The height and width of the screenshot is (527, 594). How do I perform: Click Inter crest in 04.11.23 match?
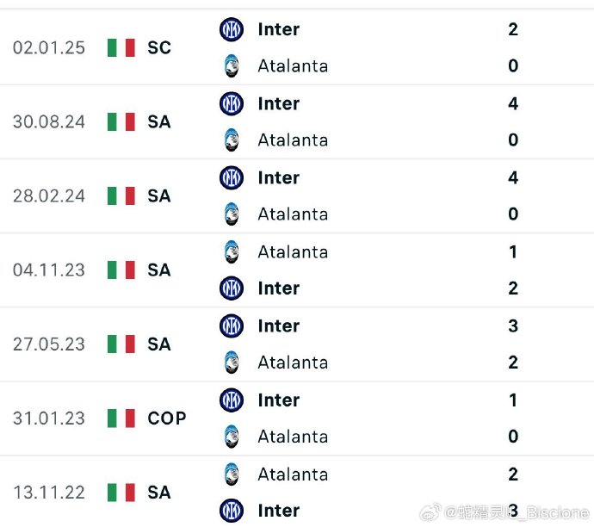(231, 288)
